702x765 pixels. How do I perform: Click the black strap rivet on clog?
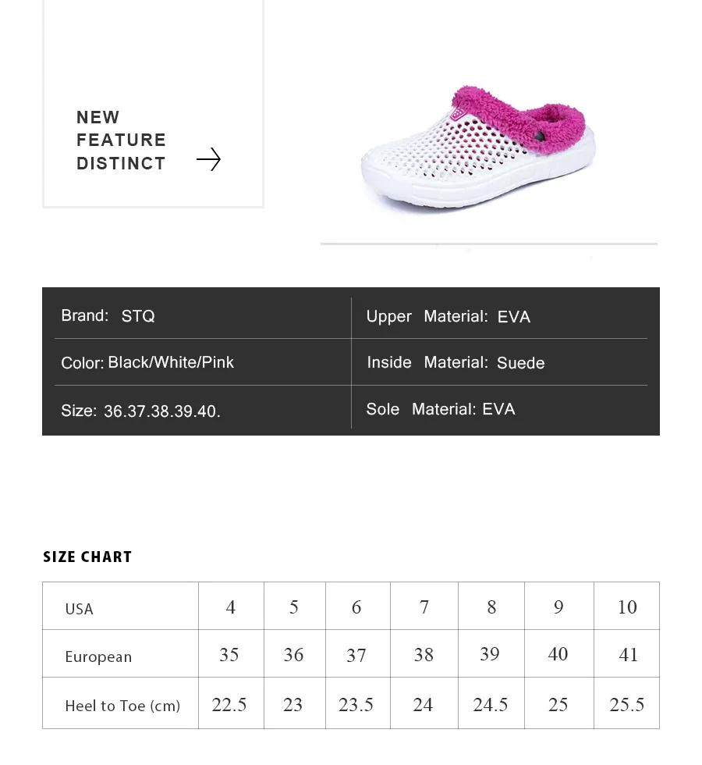[540, 136]
